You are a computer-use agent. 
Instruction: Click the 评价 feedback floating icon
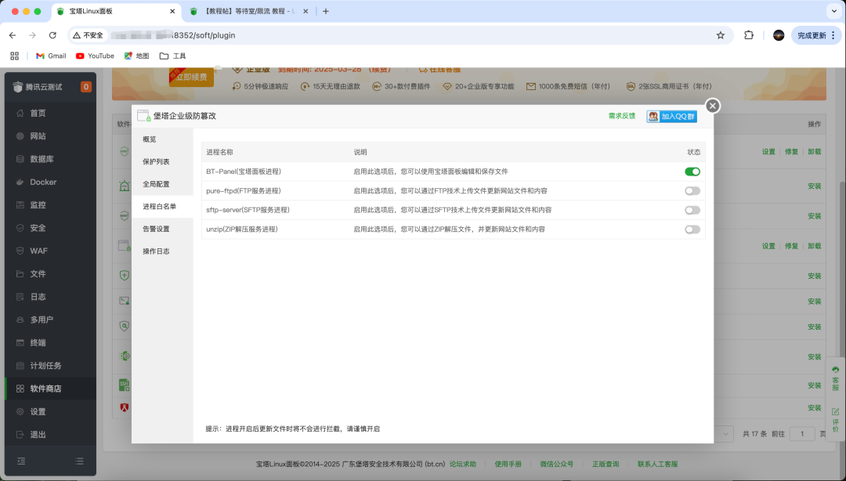(x=833, y=417)
